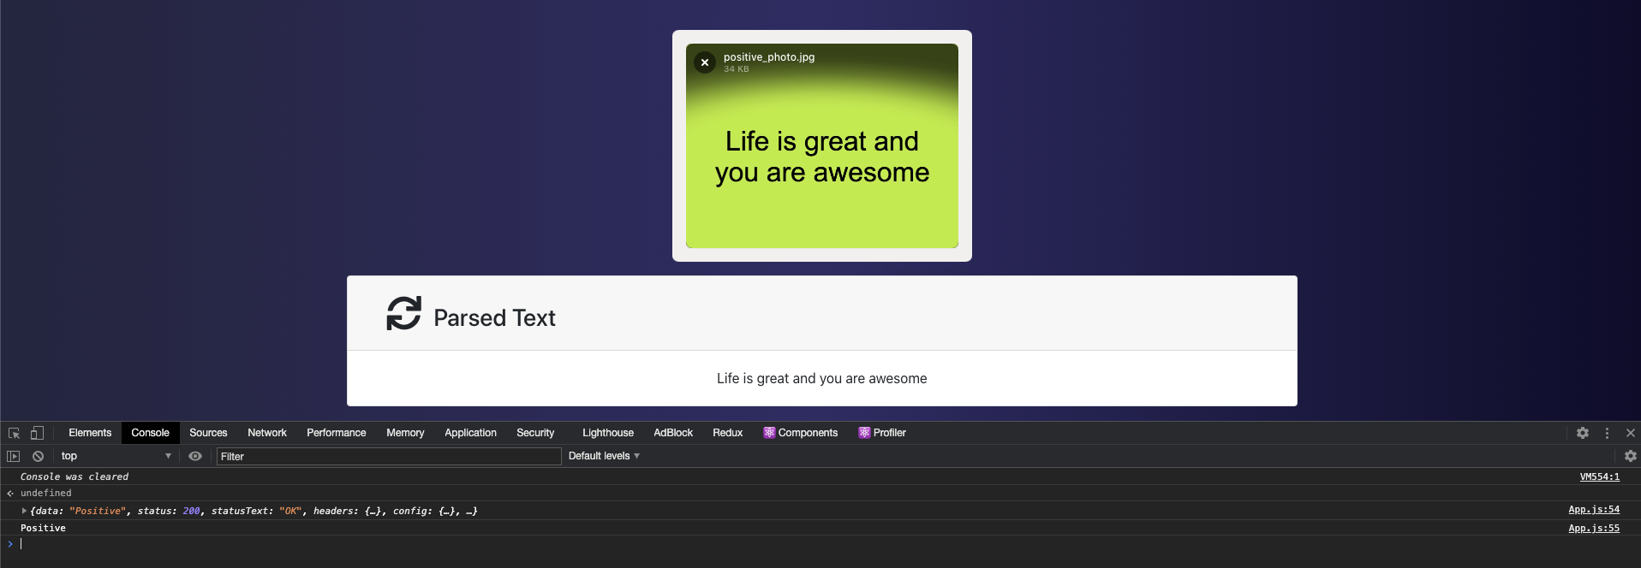Switch to the Memory tab
The image size is (1641, 568).
[x=405, y=433]
